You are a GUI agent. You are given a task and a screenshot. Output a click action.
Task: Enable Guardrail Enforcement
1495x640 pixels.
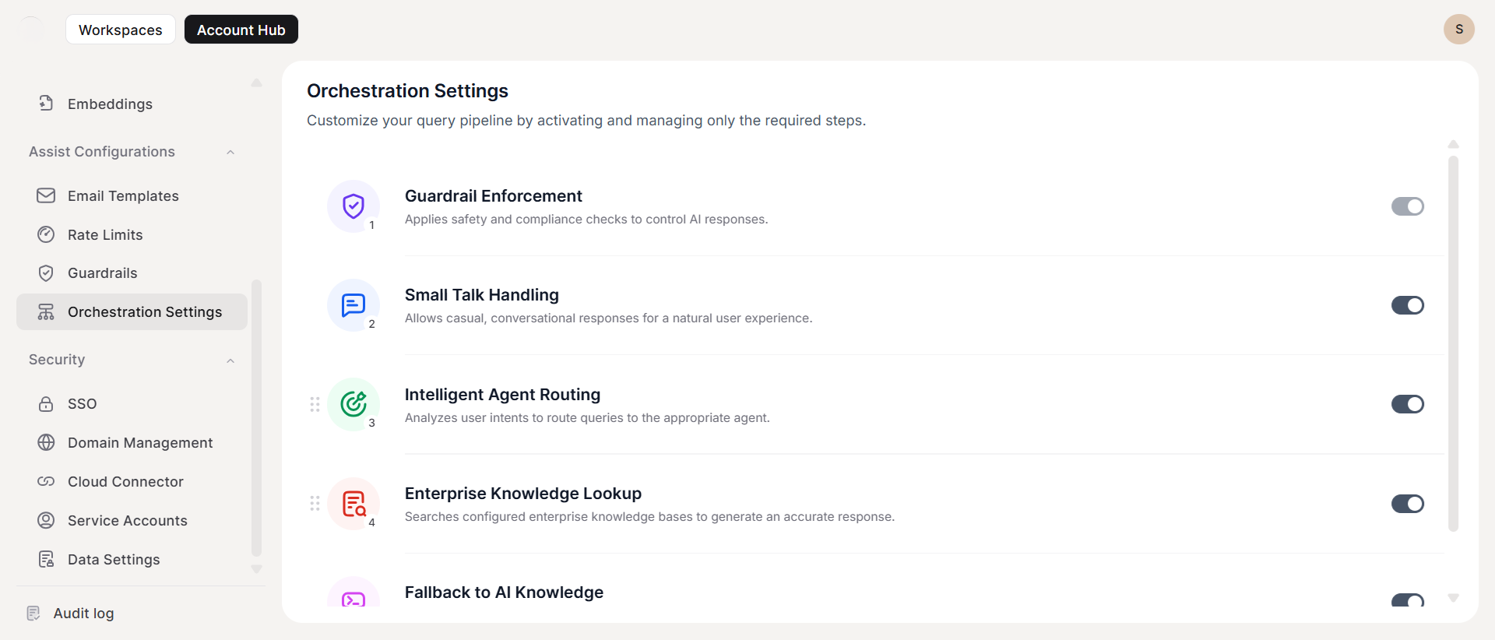(x=1408, y=206)
